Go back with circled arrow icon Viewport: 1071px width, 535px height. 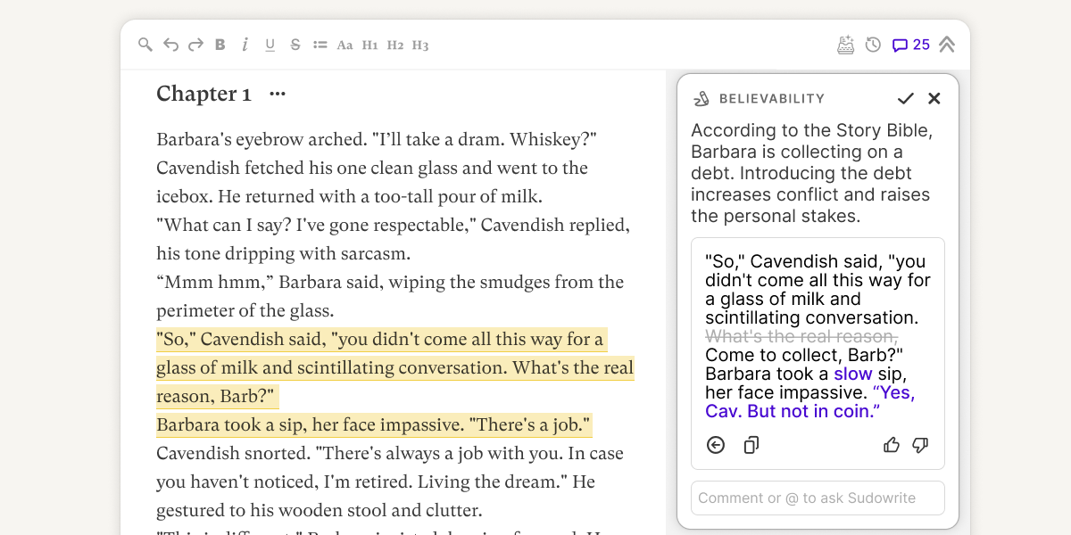(716, 444)
